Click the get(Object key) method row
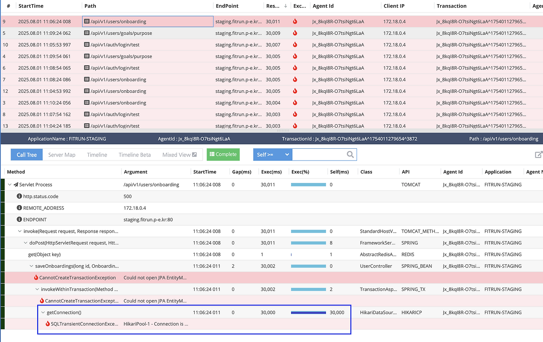543x342 pixels. [271, 255]
